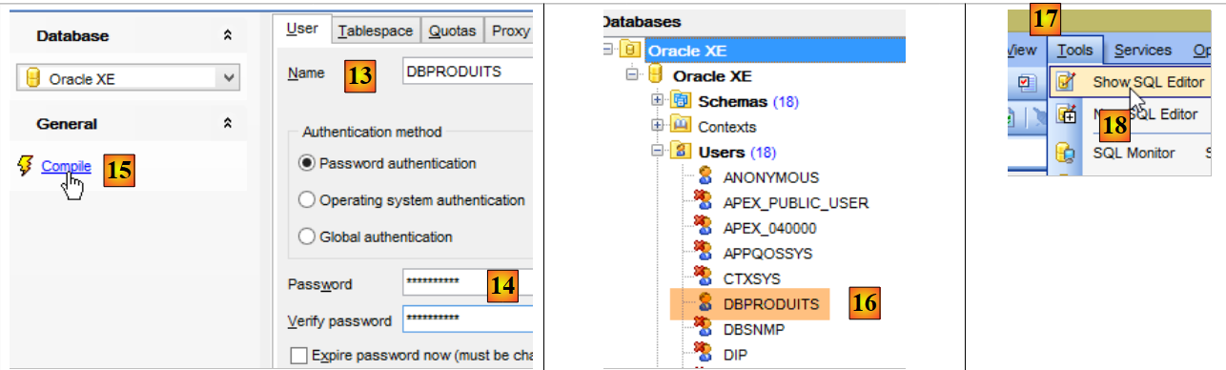Expand the Schemas tree node
1226x370 pixels.
click(x=657, y=100)
